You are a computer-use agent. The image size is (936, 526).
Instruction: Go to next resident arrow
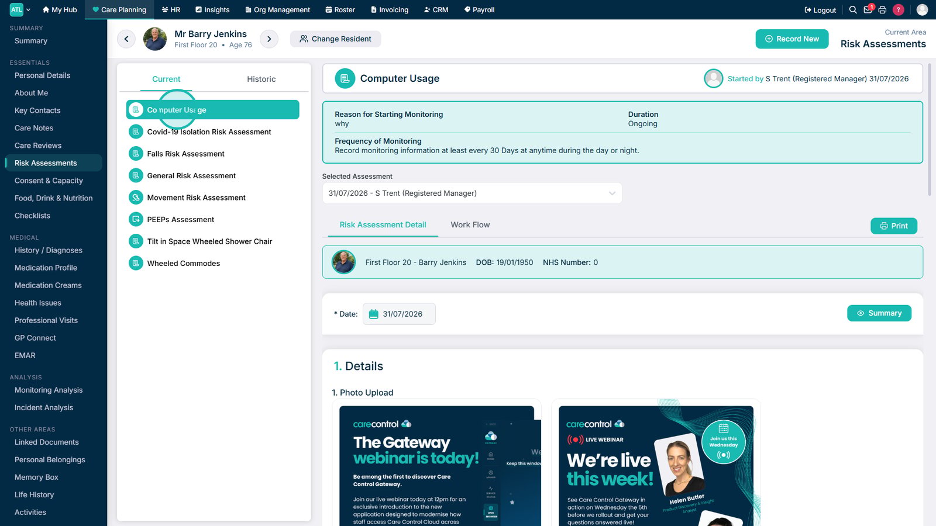269,39
